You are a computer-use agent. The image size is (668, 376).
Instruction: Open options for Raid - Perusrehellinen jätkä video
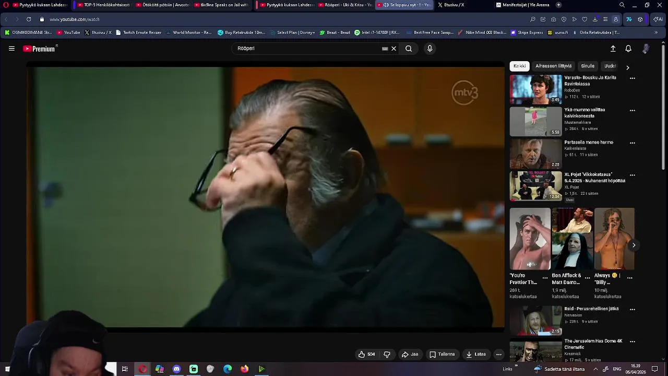[633, 310]
